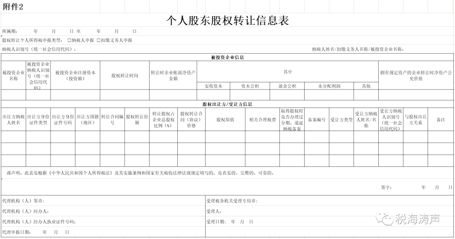
Task: Select the 相关合理税费 header cell
Action: [262, 119]
